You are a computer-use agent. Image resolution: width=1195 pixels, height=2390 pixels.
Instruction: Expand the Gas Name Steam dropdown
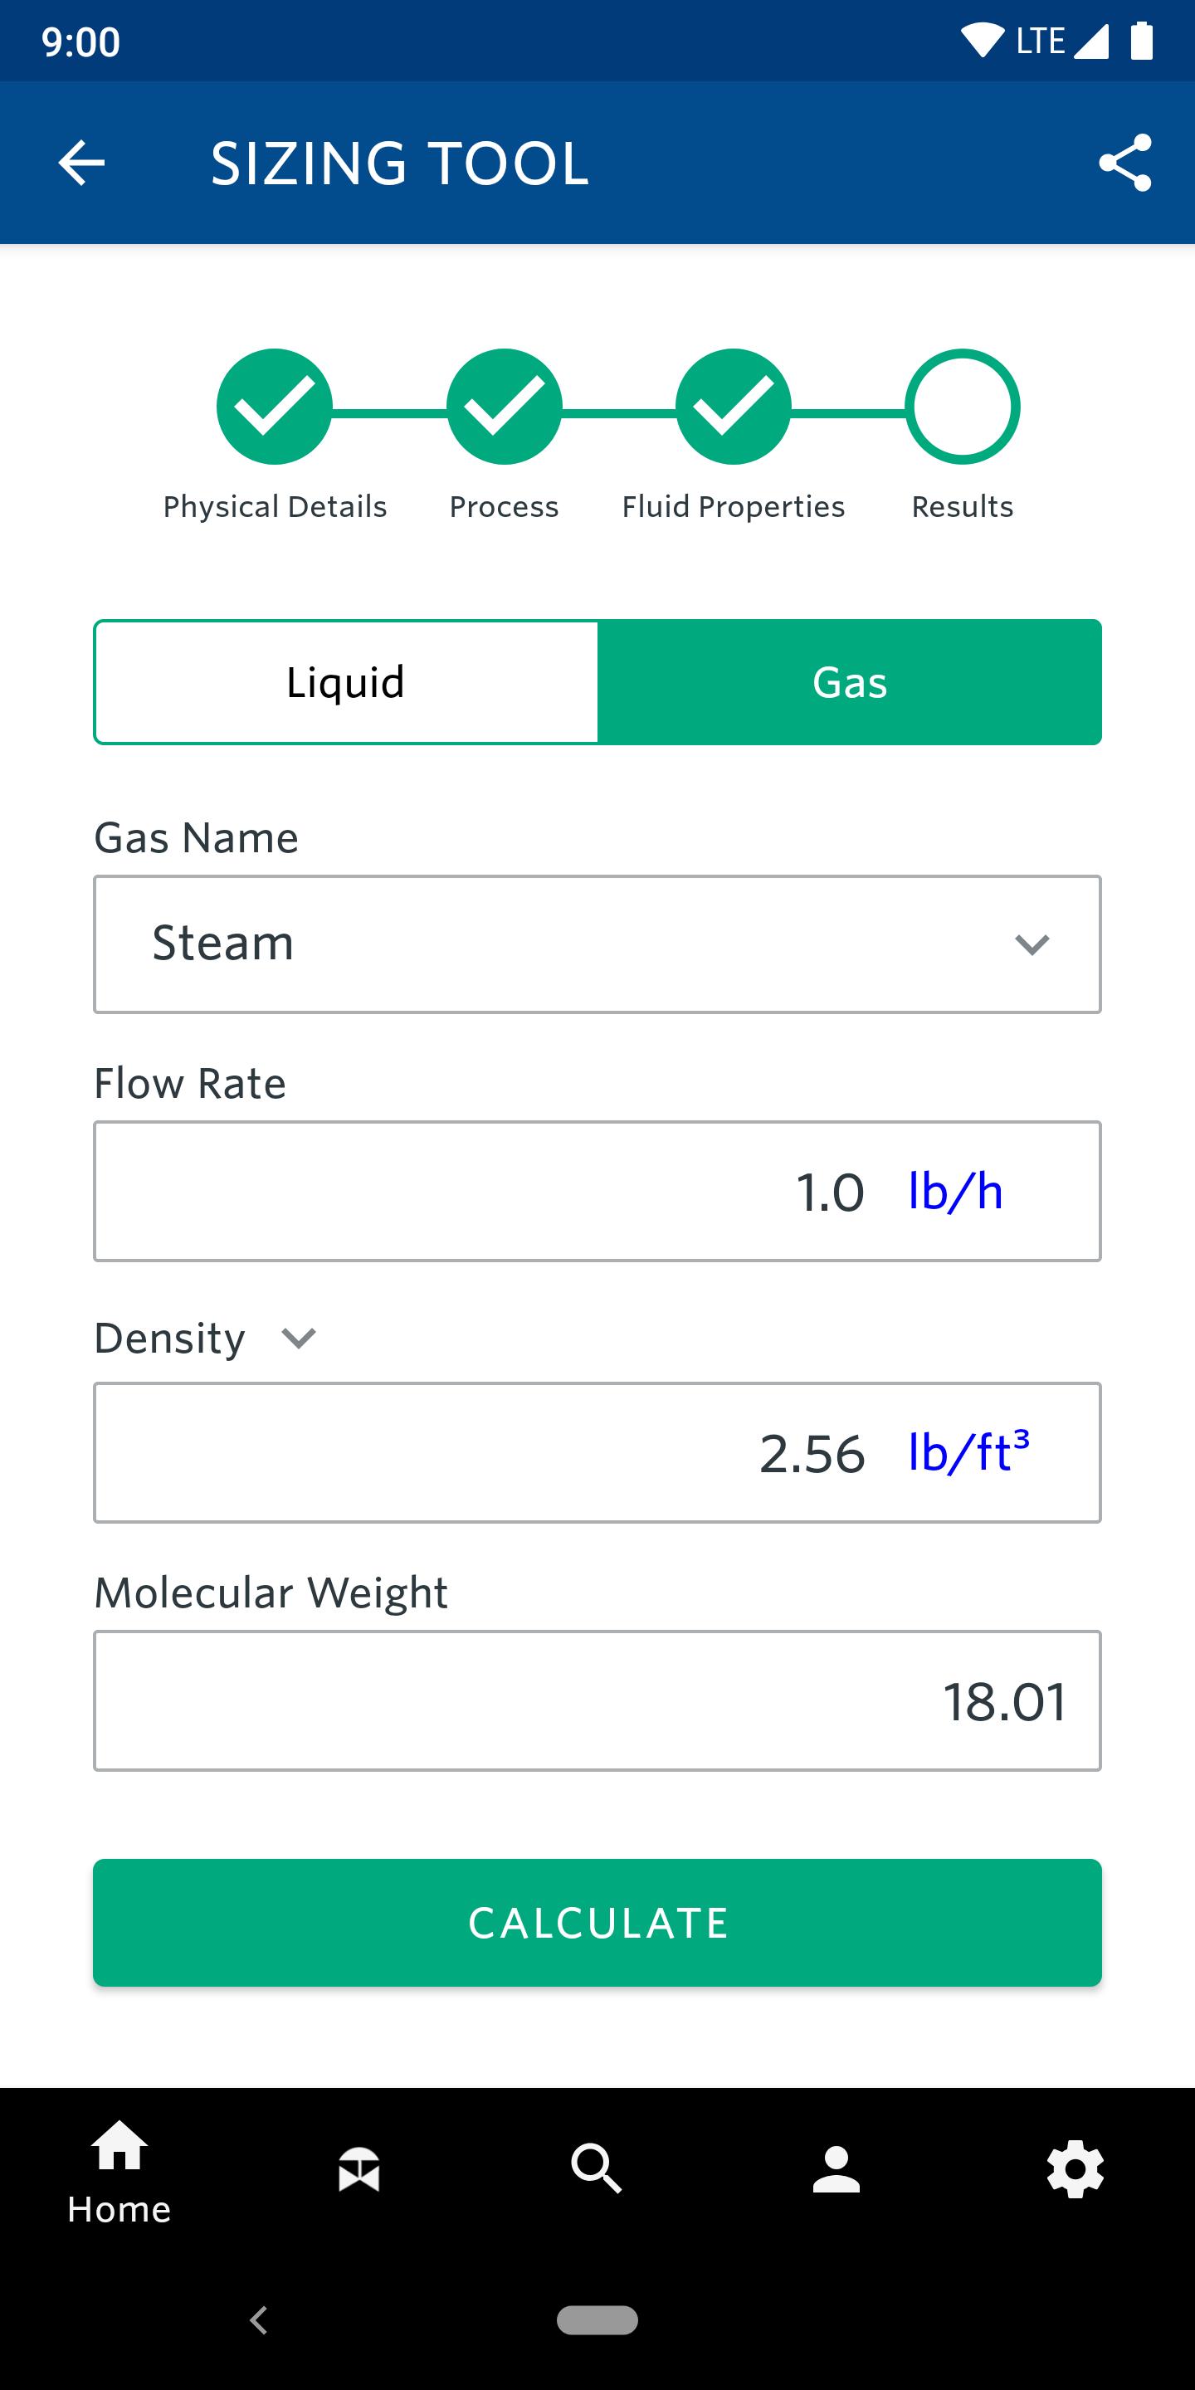(x=597, y=944)
